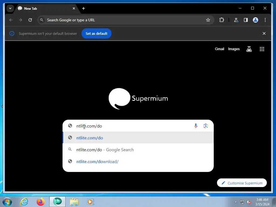Open the Gmail link
276x207 pixels.
point(219,49)
